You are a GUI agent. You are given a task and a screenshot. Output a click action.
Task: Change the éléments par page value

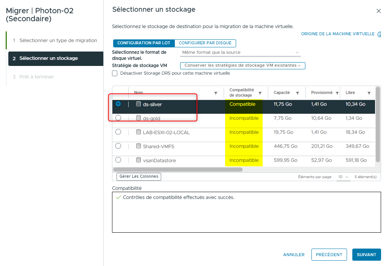coord(343,177)
